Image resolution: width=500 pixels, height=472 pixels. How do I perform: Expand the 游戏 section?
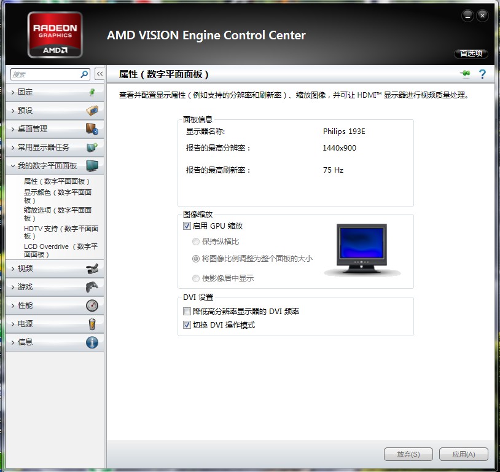(55, 287)
